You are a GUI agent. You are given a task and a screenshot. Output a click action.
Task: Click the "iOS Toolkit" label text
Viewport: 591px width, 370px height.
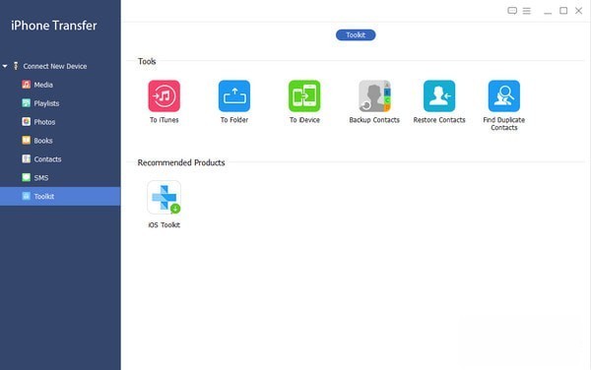click(x=164, y=225)
